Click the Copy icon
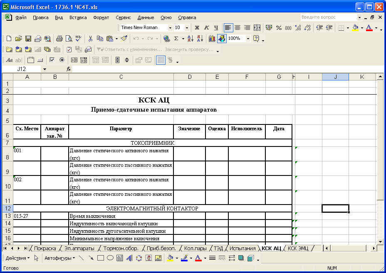This screenshot has width=386, height=273. tap(100, 39)
